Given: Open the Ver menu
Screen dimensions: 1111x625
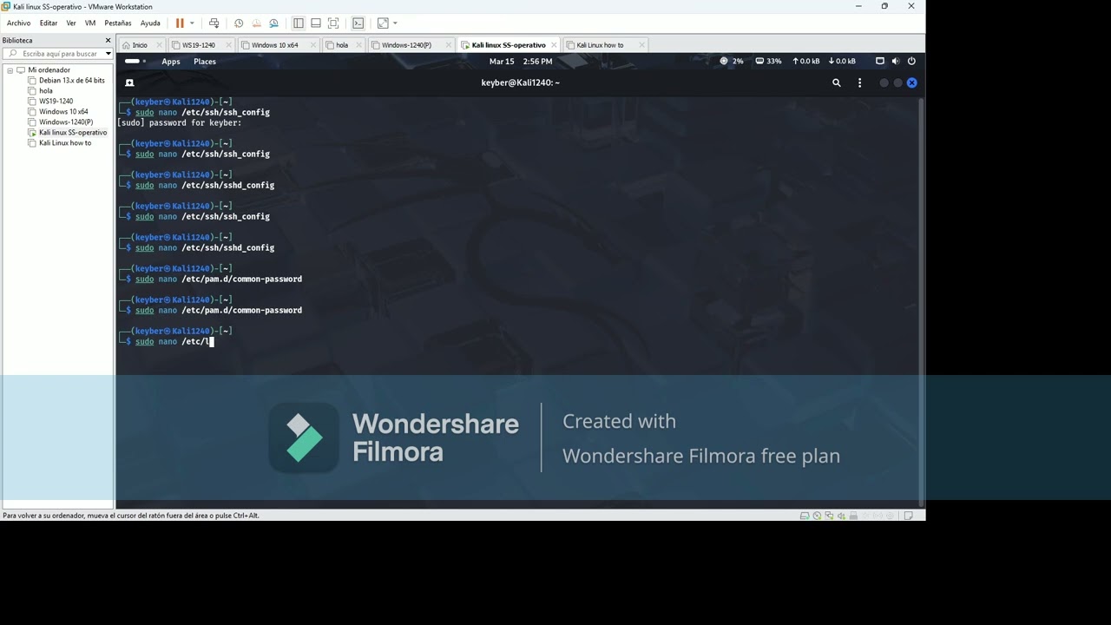Looking at the screenshot, I should point(71,23).
